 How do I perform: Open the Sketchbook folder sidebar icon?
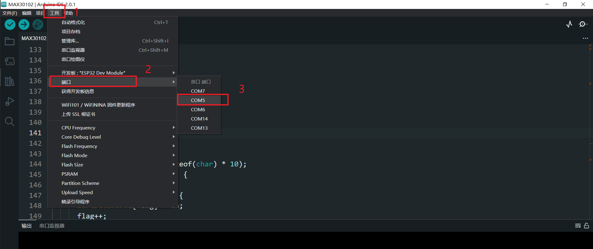[x=10, y=41]
